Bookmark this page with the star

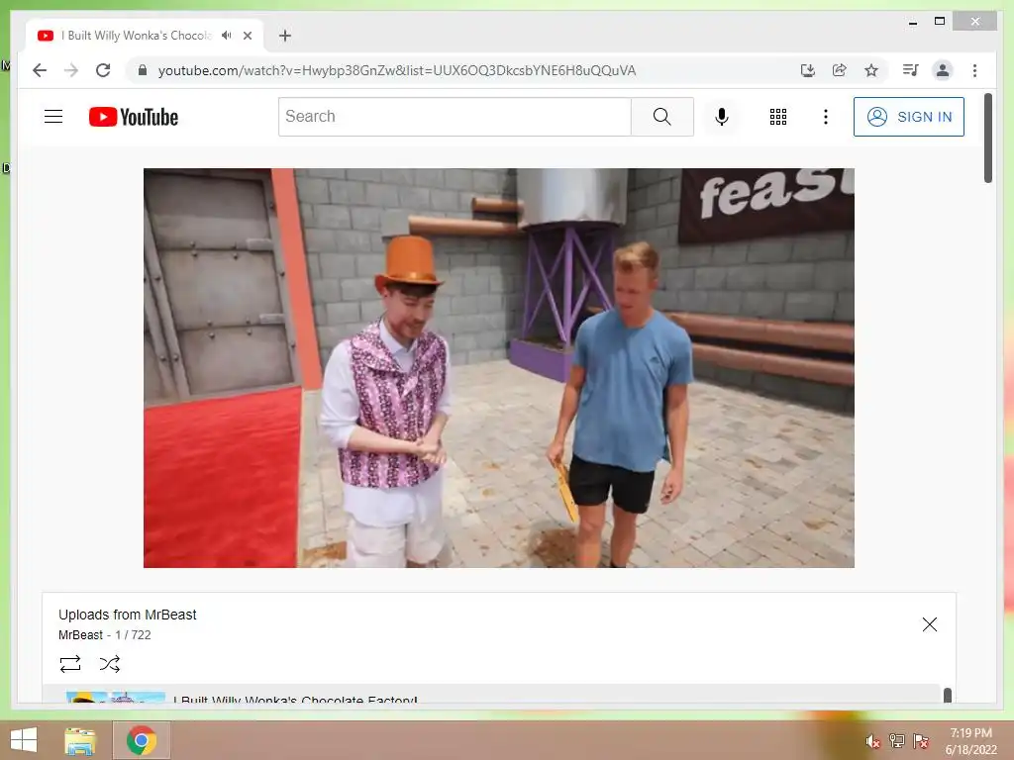coord(871,70)
